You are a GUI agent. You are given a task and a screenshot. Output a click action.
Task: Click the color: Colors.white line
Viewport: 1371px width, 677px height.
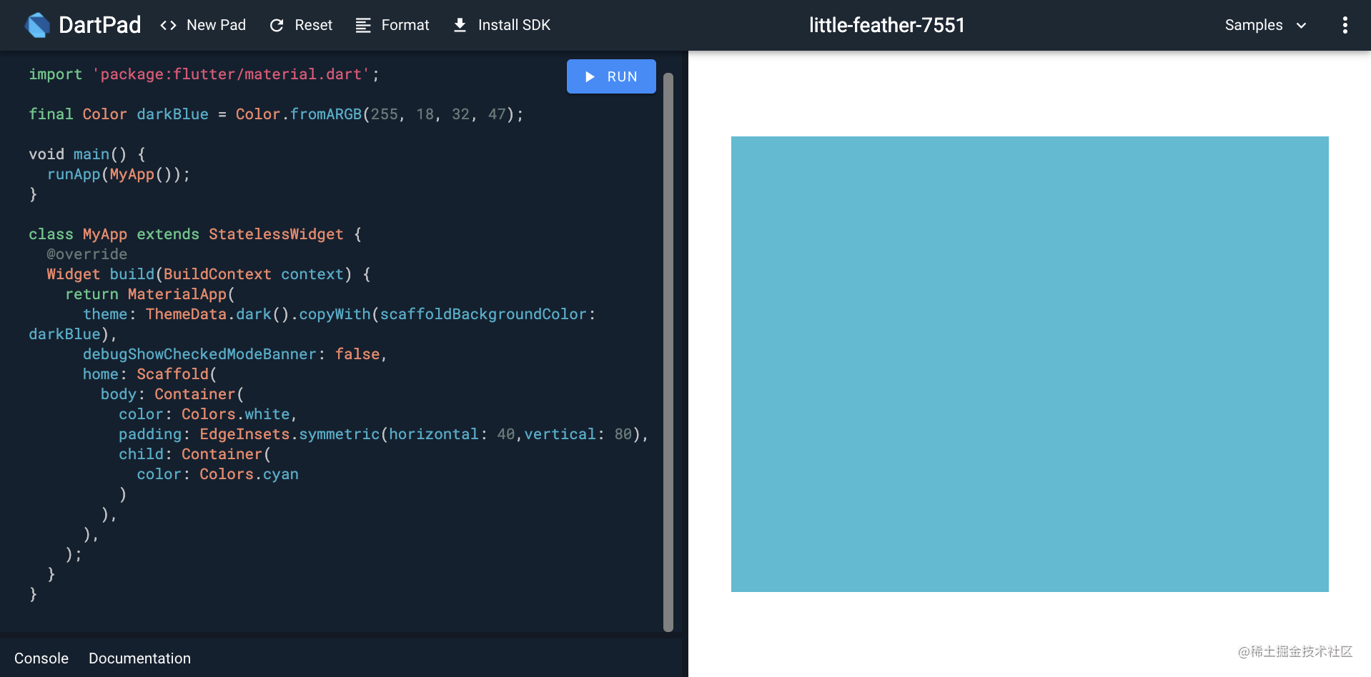[208, 414]
